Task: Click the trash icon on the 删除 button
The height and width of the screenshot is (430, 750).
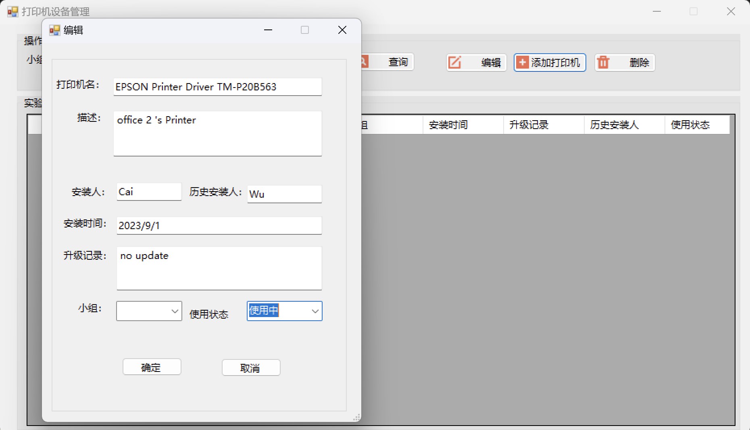Action: tap(604, 63)
